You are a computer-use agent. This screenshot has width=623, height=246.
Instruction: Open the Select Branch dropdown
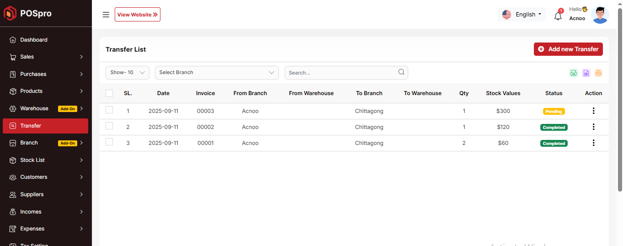[217, 73]
